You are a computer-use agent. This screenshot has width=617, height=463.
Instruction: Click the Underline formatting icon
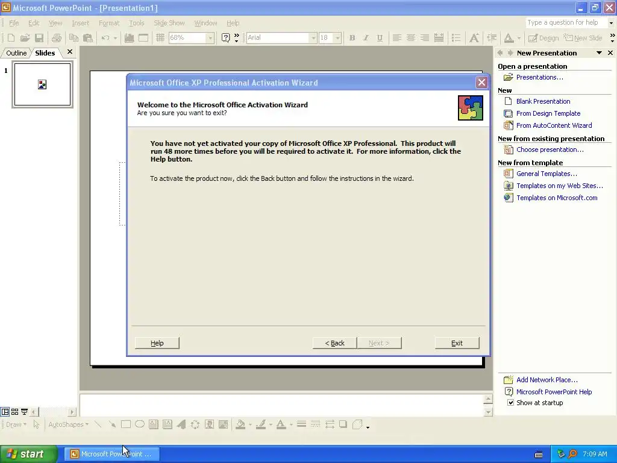click(380, 38)
